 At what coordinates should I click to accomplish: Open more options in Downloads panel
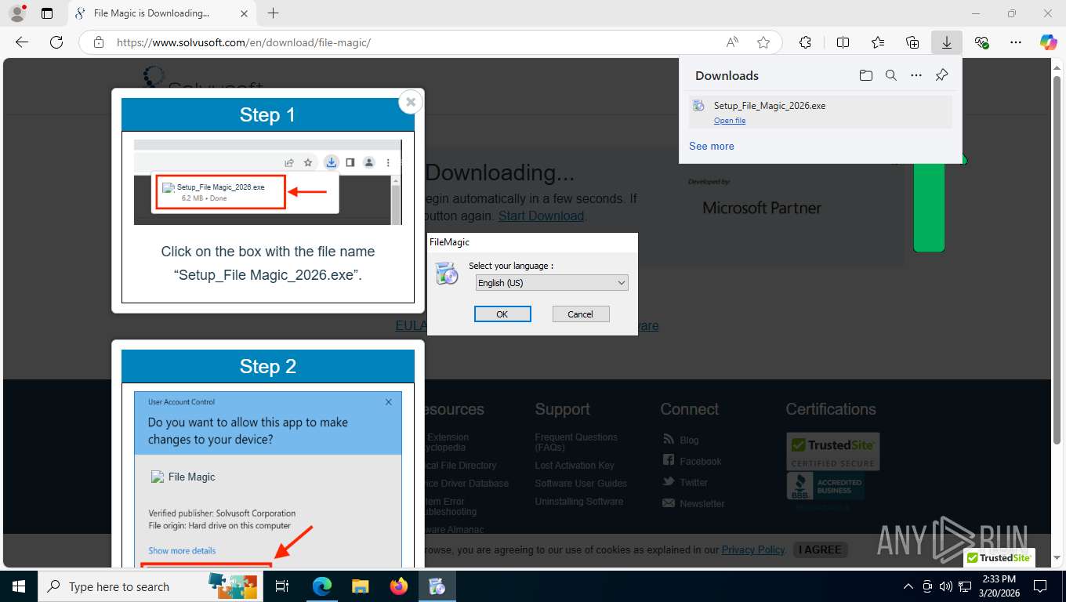916,75
